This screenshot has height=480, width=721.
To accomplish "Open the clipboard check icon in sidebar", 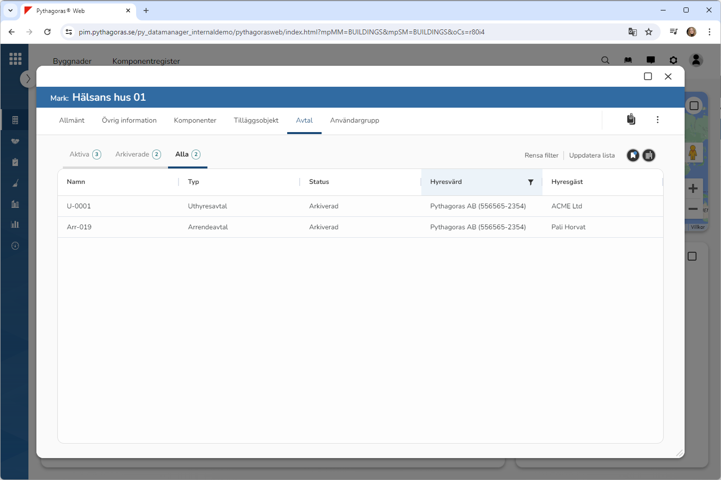I will 15,162.
